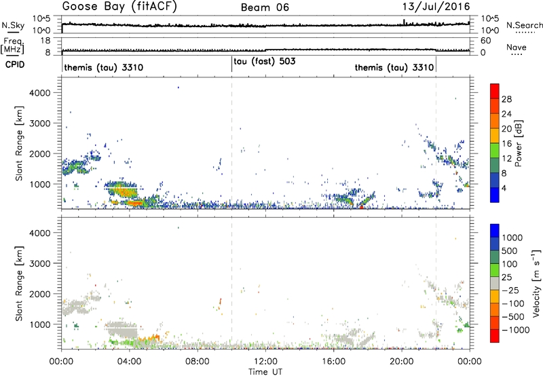Click the 'Nave' legend label
The image size is (543, 376).
[517, 48]
